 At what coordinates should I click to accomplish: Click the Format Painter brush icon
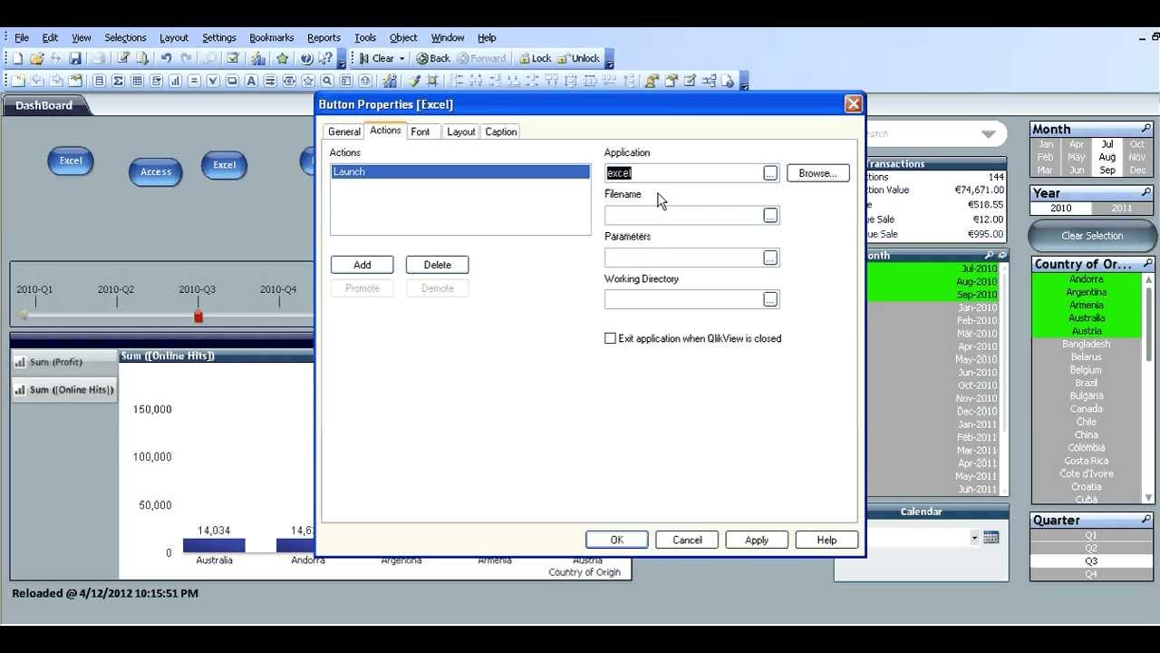click(x=413, y=81)
